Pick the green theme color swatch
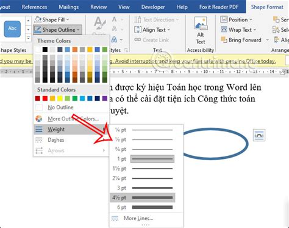Screen dimensions: 289x228 (x=105, y=50)
